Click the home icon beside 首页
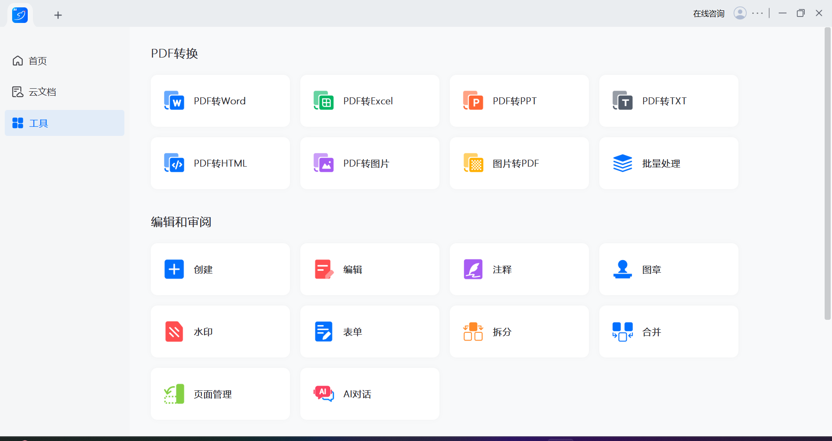This screenshot has width=832, height=441. [18, 61]
